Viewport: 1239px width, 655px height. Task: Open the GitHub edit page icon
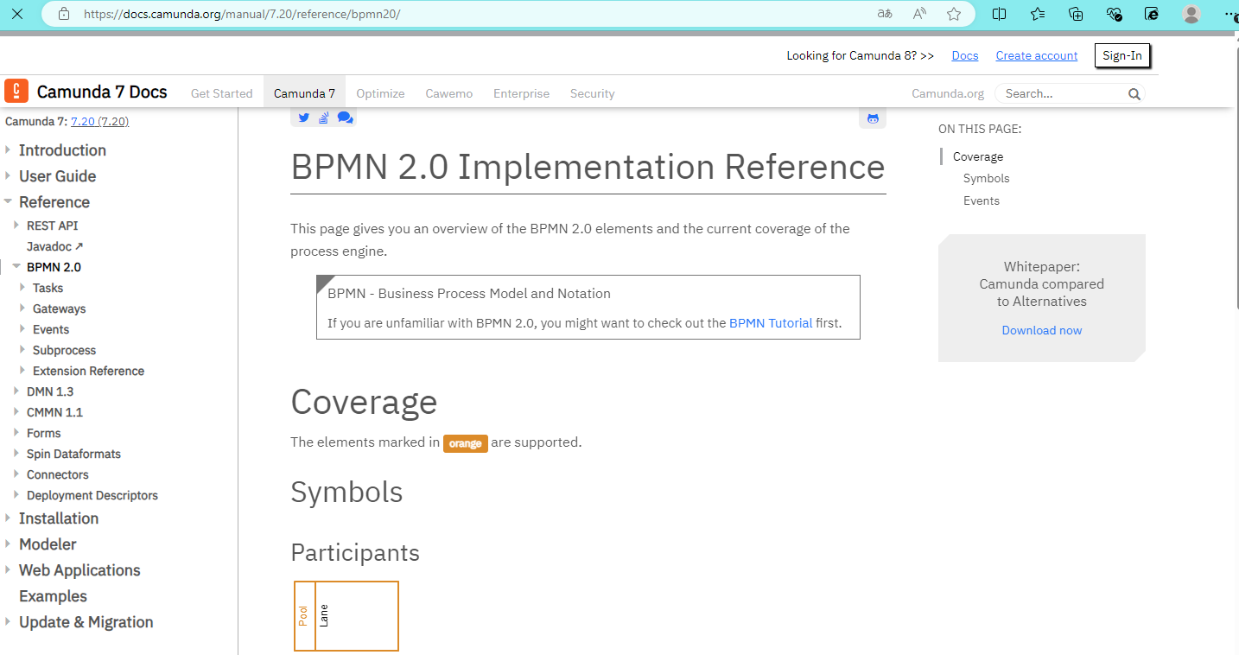(x=873, y=118)
